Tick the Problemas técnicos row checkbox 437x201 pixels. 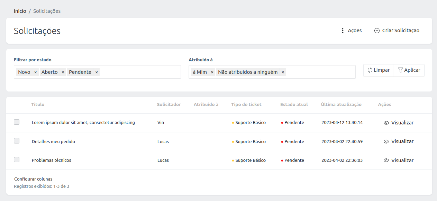point(17,160)
